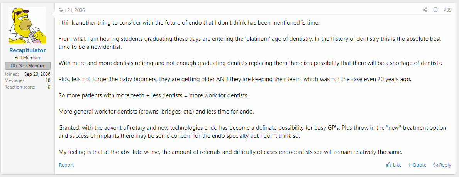Report this post
The image size is (459, 177).
click(66, 165)
